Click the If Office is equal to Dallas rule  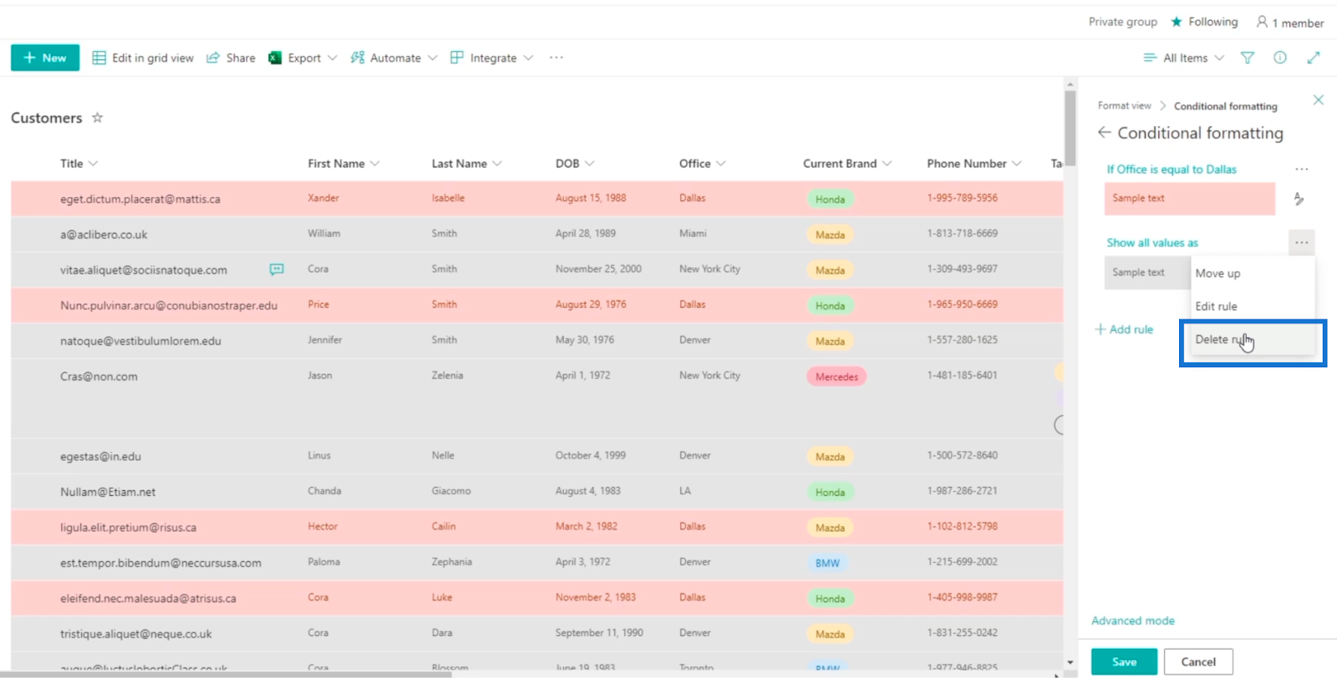coord(1172,169)
